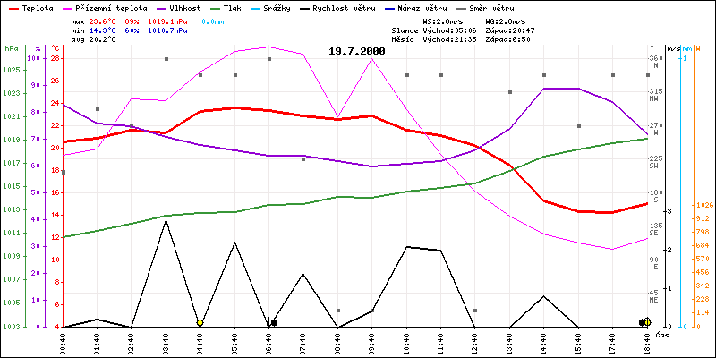Click the wind speed peak at 03:40

point(166,220)
